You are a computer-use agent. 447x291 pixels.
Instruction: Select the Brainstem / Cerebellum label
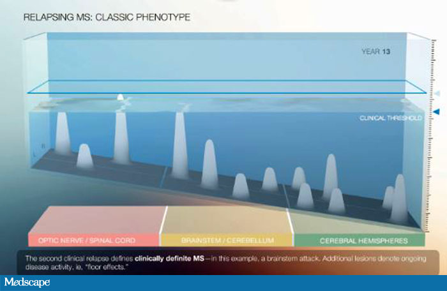(x=227, y=240)
